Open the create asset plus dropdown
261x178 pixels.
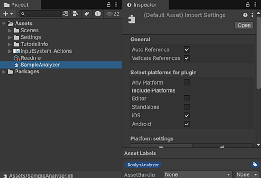click(x=8, y=14)
